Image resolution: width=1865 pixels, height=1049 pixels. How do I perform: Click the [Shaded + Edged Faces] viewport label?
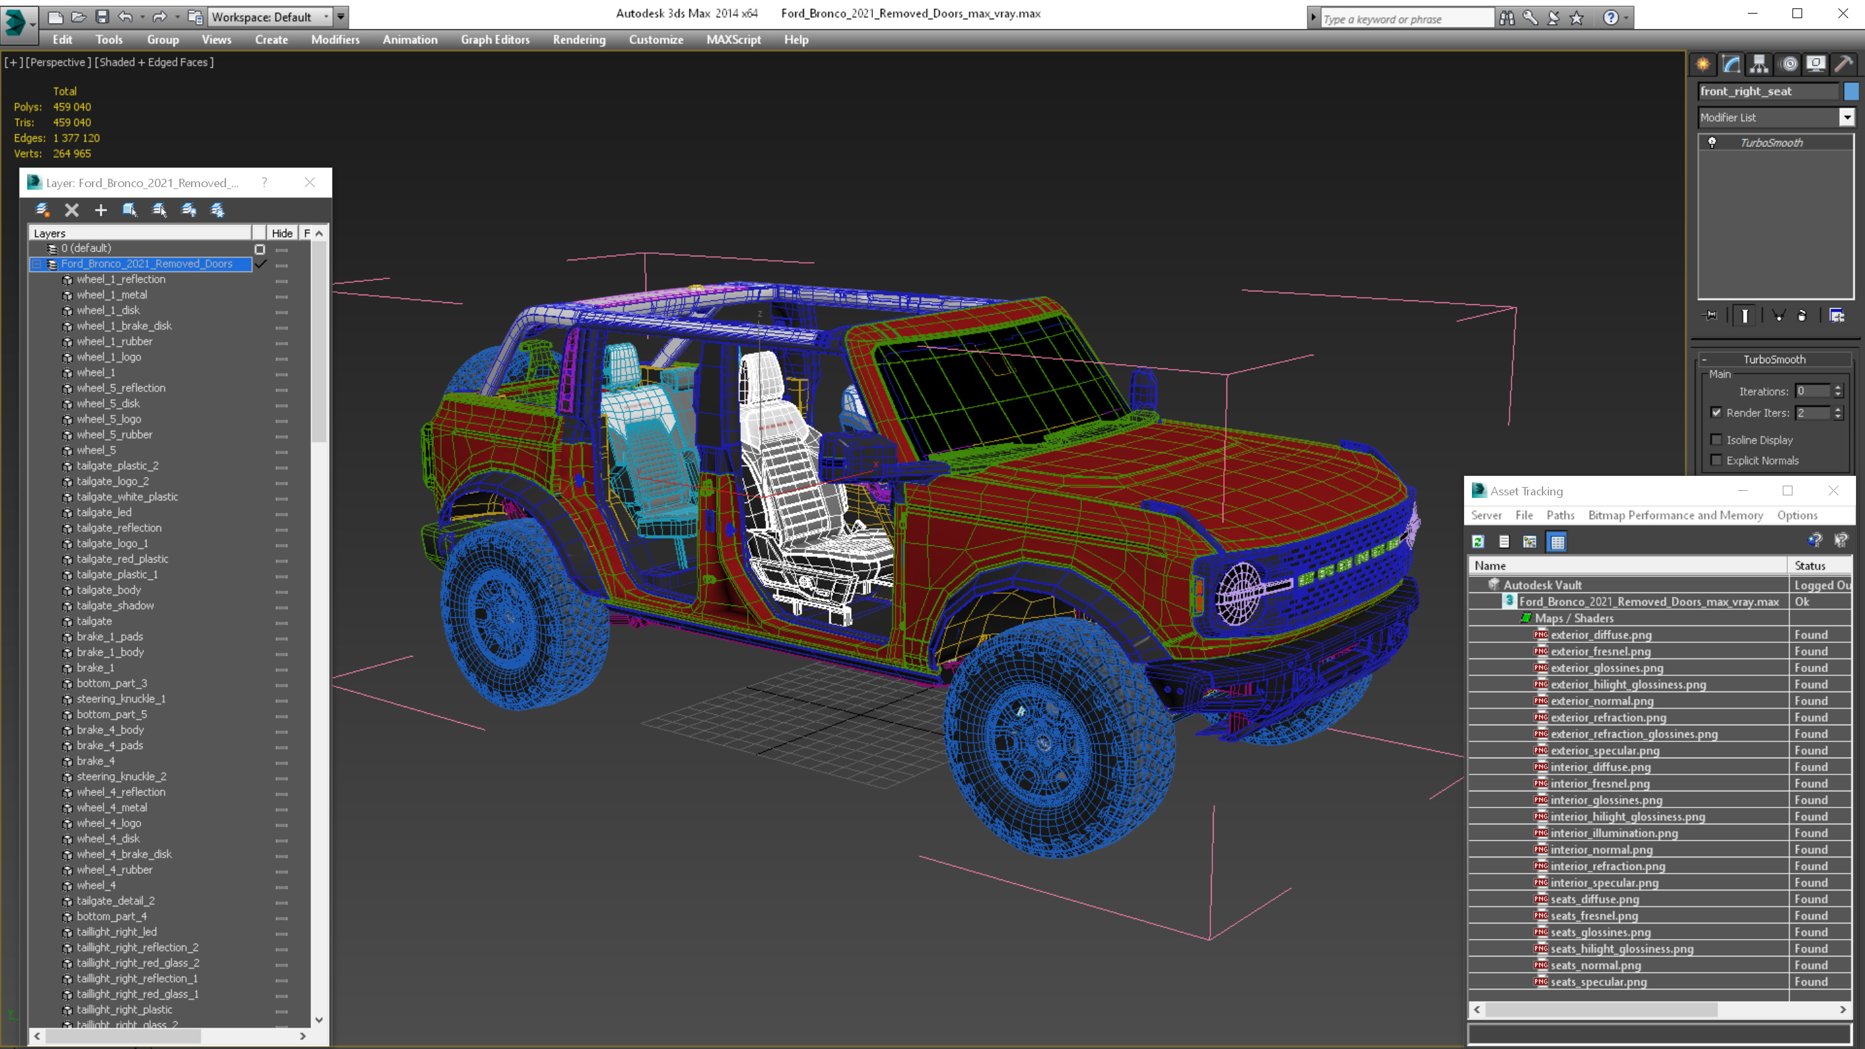[x=154, y=62]
